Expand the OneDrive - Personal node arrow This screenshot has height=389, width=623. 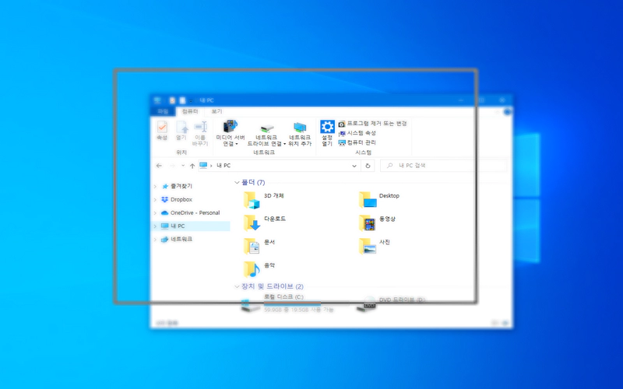(155, 213)
